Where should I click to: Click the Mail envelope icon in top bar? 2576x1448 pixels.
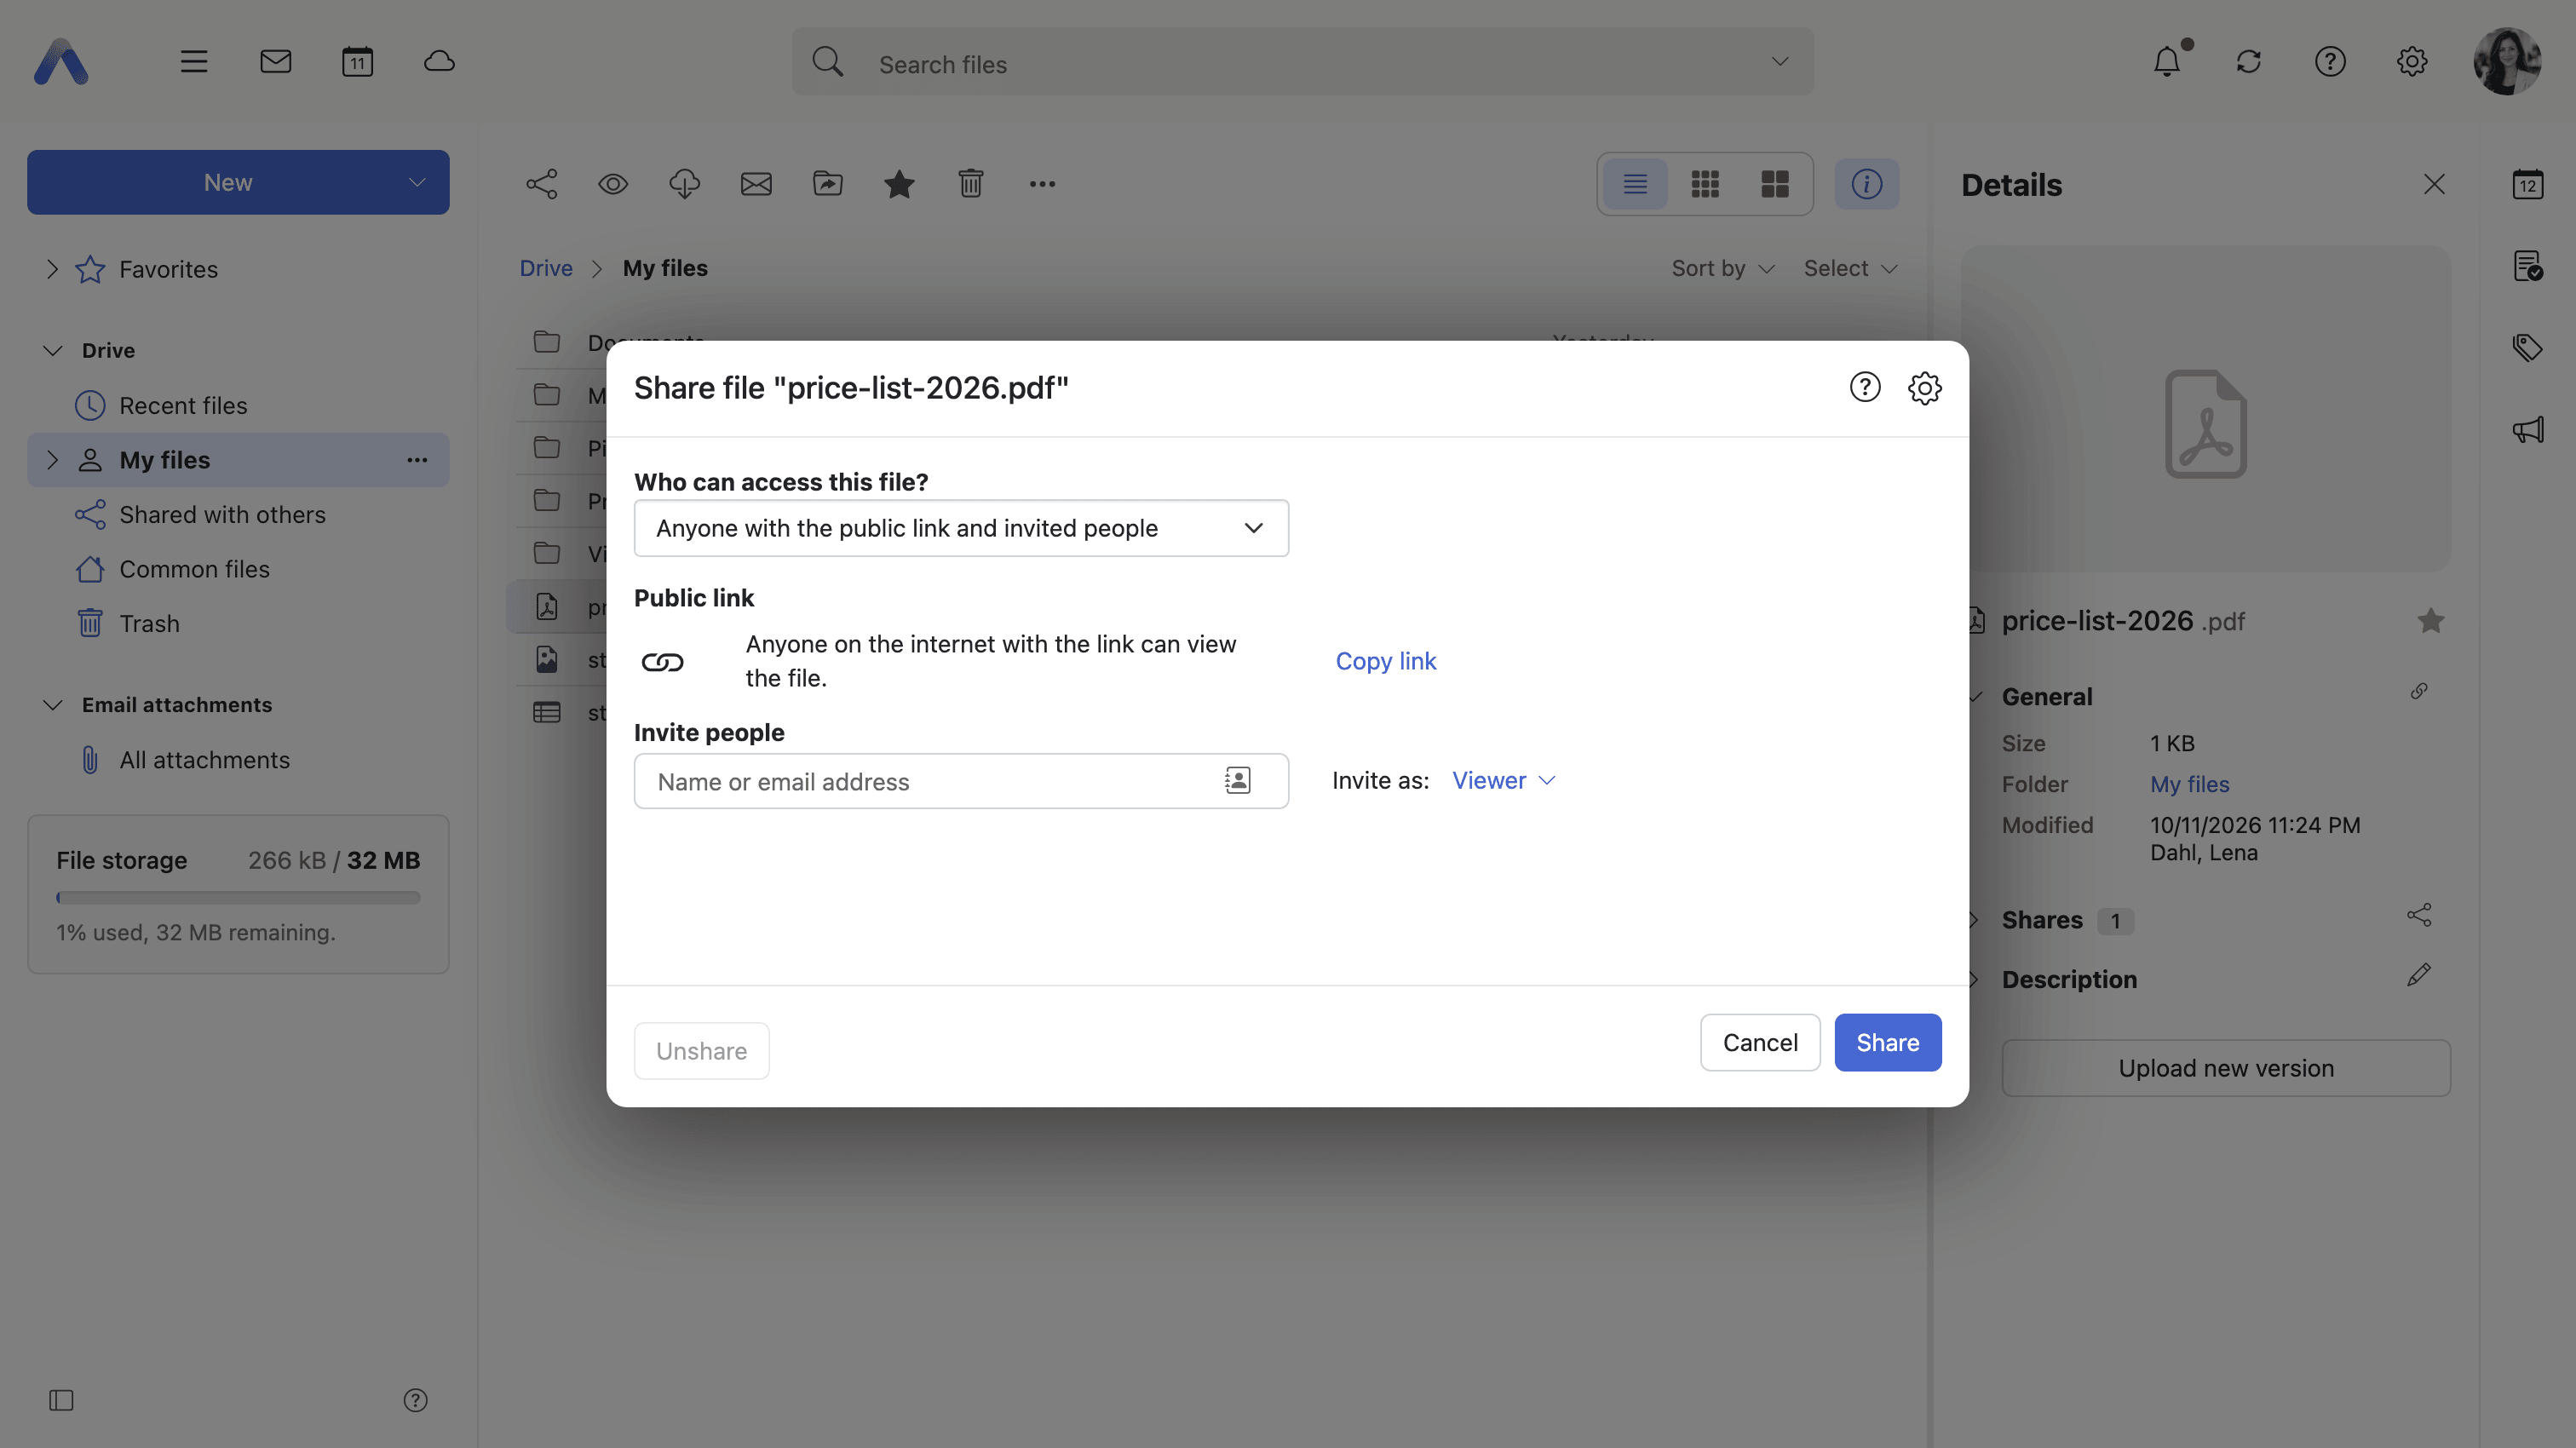click(x=275, y=62)
